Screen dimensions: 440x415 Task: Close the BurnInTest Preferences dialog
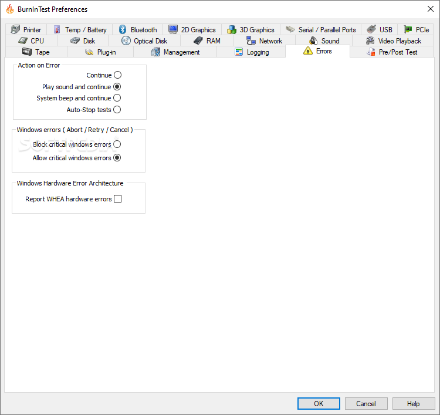[x=431, y=9]
